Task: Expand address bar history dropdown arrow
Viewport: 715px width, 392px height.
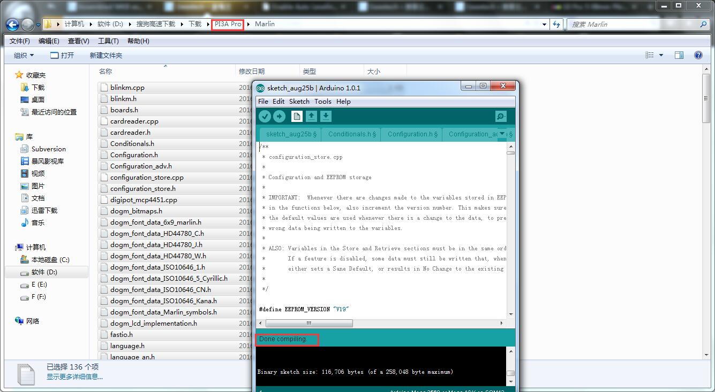Action: click(545, 25)
